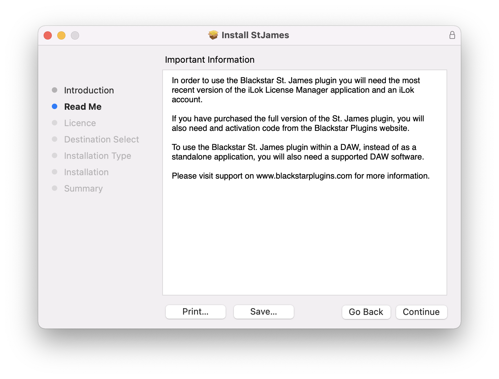Image resolution: width=499 pixels, height=379 pixels.
Task: Click the DAW software paragraph
Action: (298, 152)
